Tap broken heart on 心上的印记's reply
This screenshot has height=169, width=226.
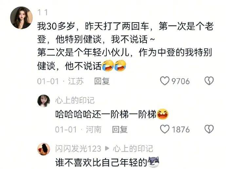[x=209, y=129]
